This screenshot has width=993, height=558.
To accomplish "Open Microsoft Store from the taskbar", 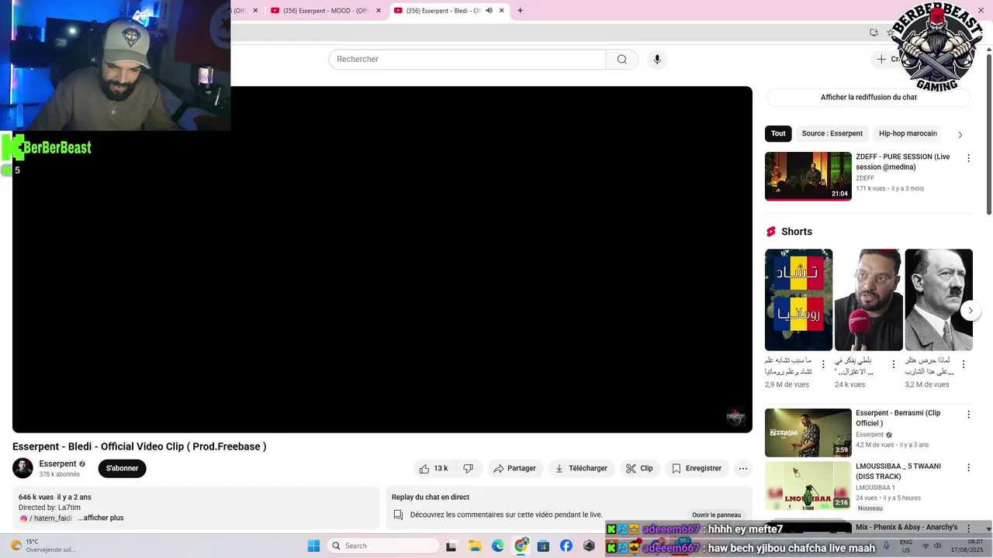I will (x=543, y=546).
